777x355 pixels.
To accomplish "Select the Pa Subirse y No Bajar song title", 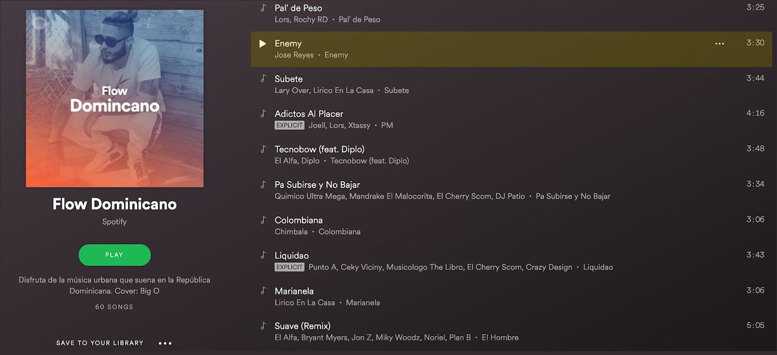I will (x=317, y=185).
